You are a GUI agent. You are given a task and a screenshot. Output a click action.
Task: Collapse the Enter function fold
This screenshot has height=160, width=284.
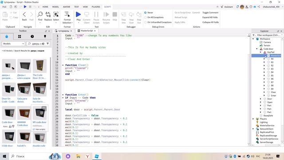[63, 95]
